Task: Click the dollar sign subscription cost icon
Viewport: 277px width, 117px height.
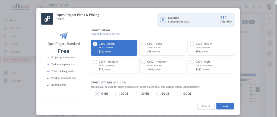Action: click(163, 20)
